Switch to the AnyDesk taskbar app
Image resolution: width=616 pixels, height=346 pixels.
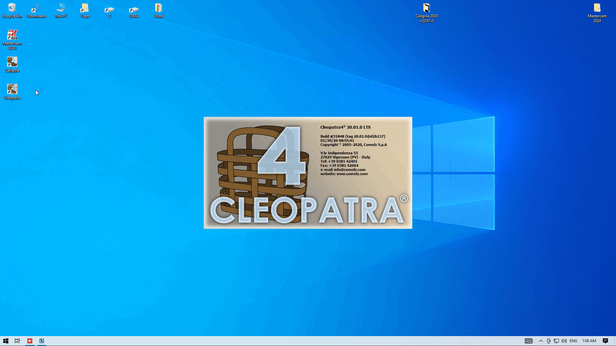coord(30,341)
